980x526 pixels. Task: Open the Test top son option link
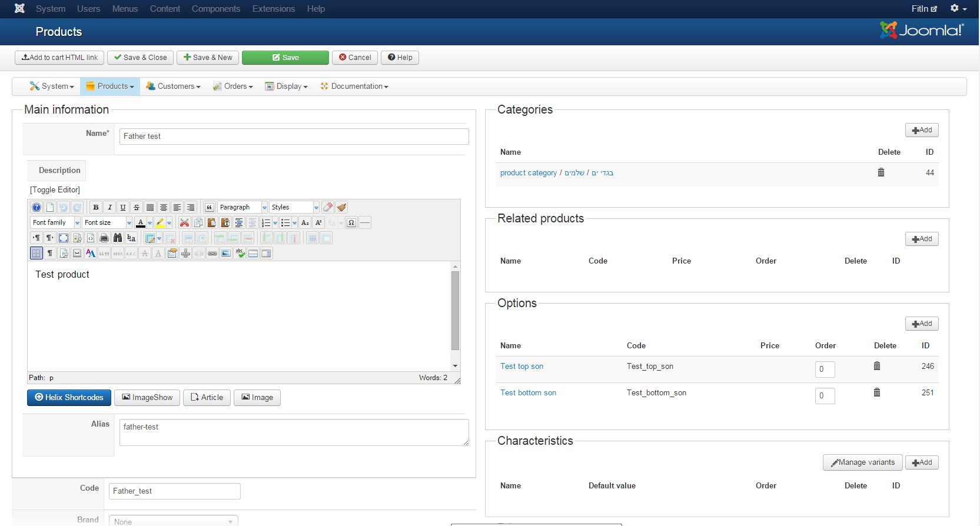(521, 366)
